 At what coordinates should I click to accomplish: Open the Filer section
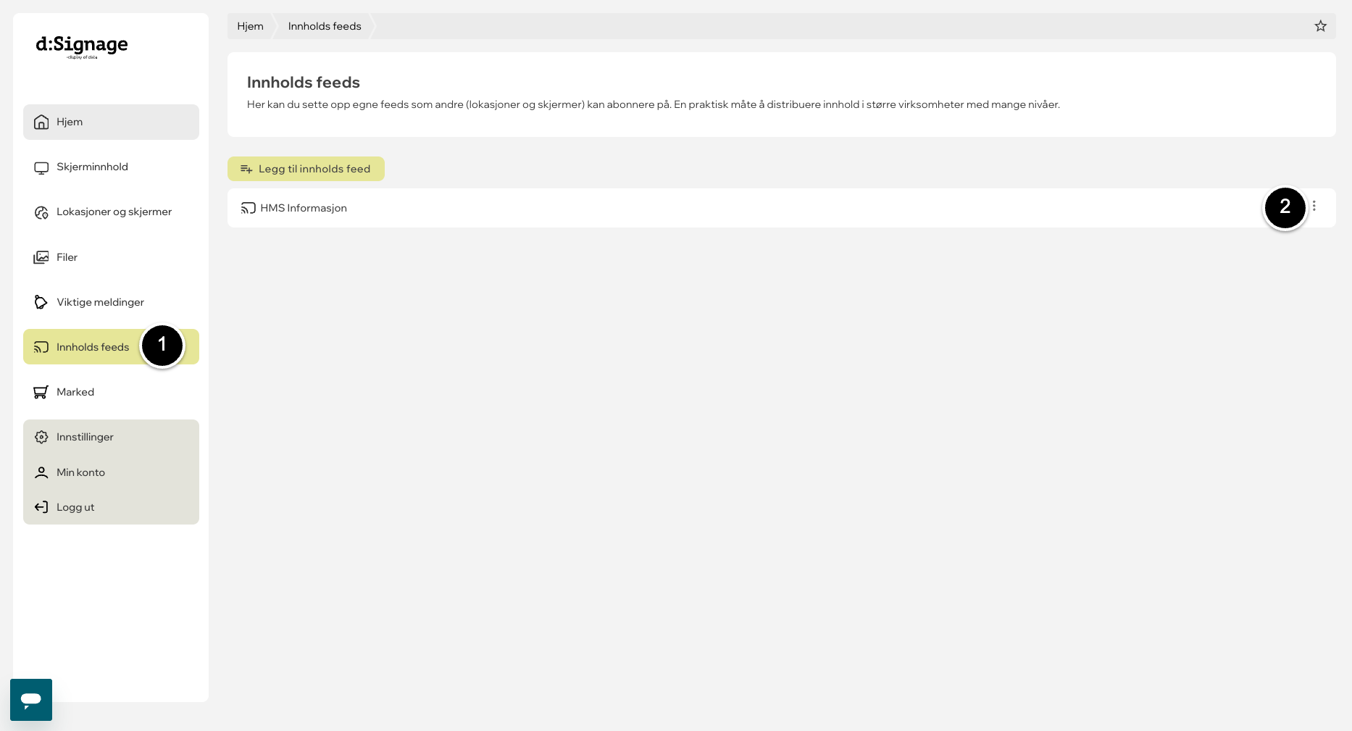coord(111,257)
